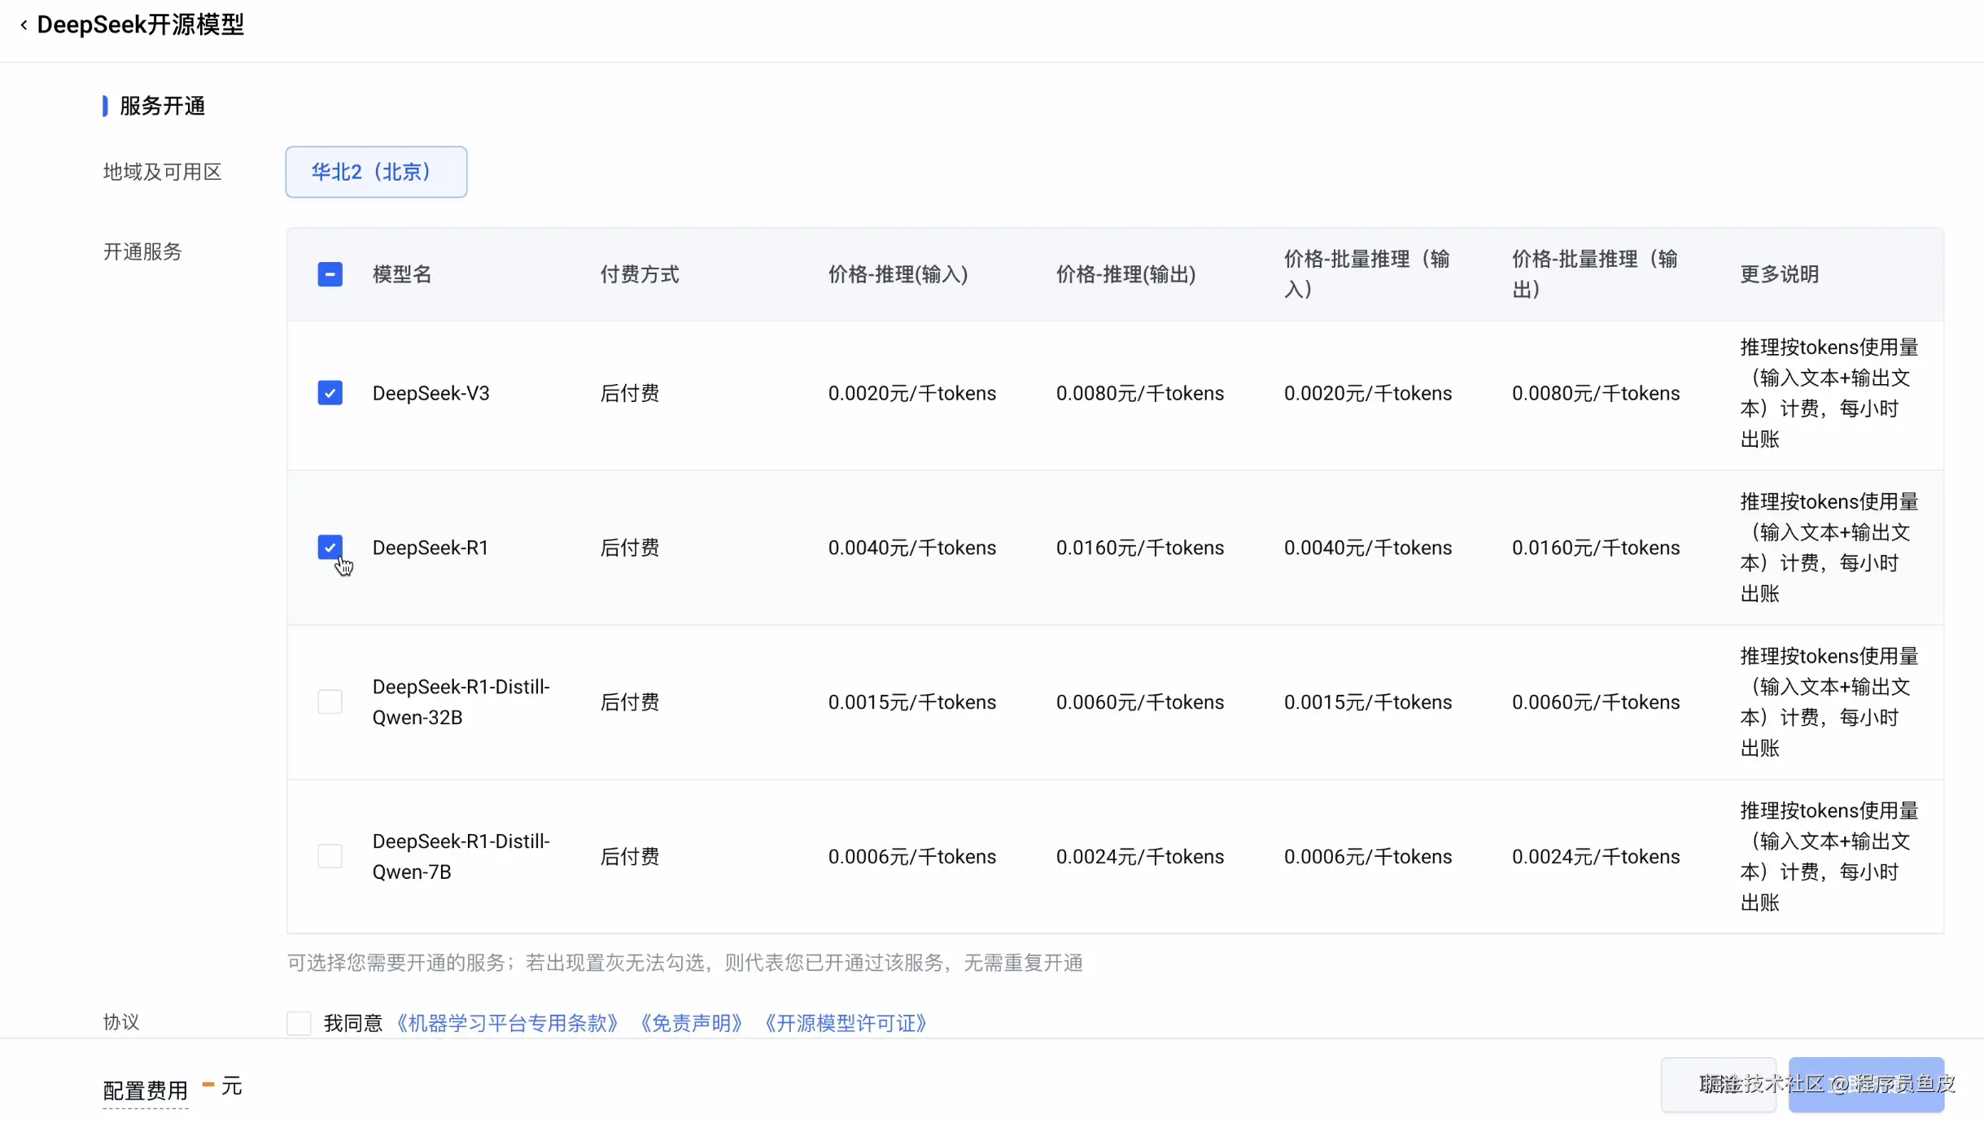Click the 价格-推理(输入) column header

point(898,274)
